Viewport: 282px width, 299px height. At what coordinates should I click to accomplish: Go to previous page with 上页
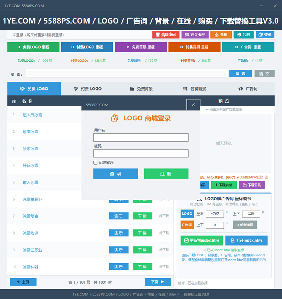point(23,282)
